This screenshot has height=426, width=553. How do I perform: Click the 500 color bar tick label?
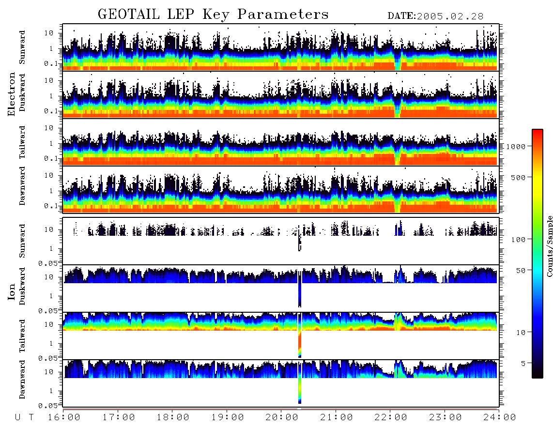pos(518,177)
